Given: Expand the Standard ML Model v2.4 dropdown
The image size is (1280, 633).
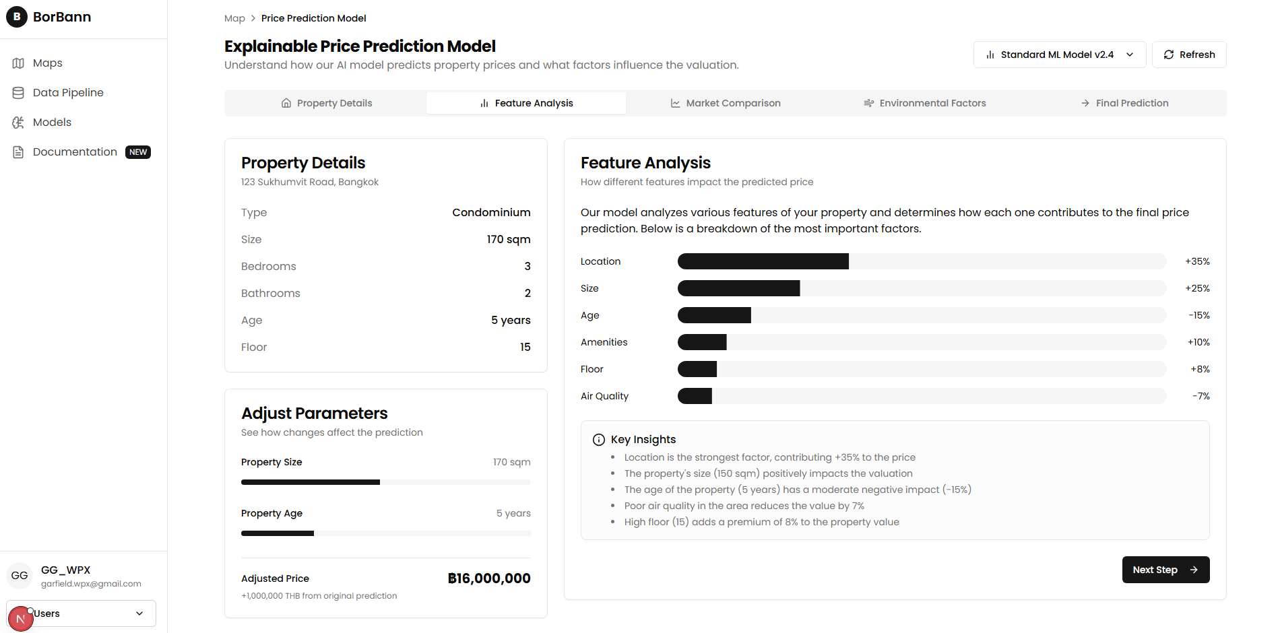Looking at the screenshot, I should 1059,55.
